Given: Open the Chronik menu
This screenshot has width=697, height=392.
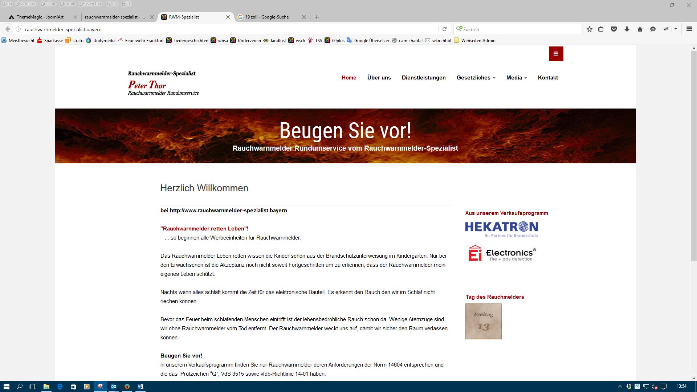Looking at the screenshot, I should click(x=68, y=4).
